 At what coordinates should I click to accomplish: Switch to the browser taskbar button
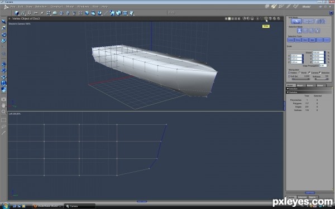(47, 206)
